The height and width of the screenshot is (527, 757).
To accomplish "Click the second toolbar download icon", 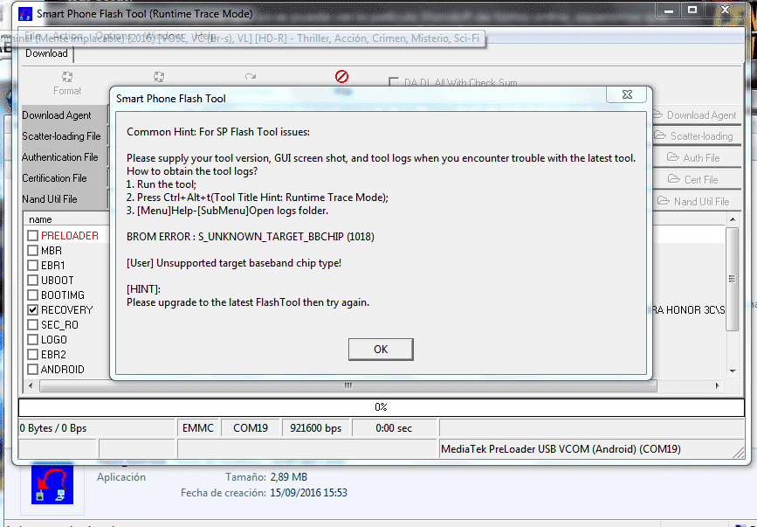I will click(x=159, y=77).
